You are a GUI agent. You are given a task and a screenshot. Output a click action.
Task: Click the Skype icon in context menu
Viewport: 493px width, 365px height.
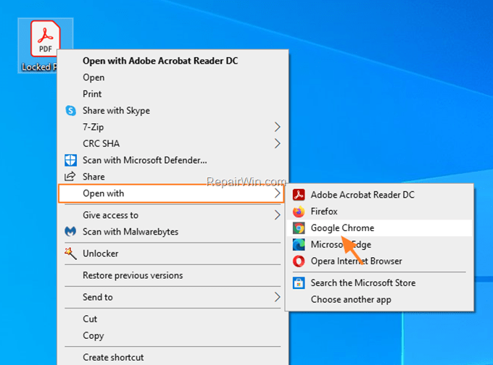(70, 111)
